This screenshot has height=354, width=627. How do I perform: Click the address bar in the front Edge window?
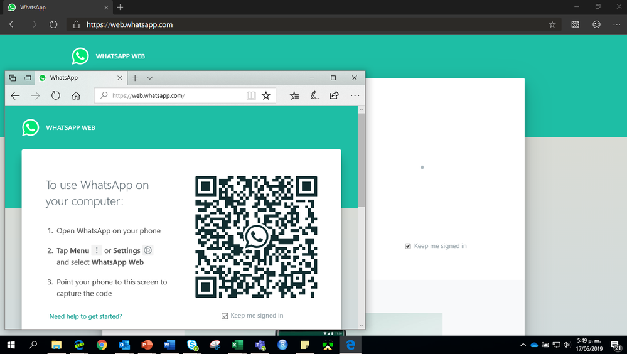185,95
